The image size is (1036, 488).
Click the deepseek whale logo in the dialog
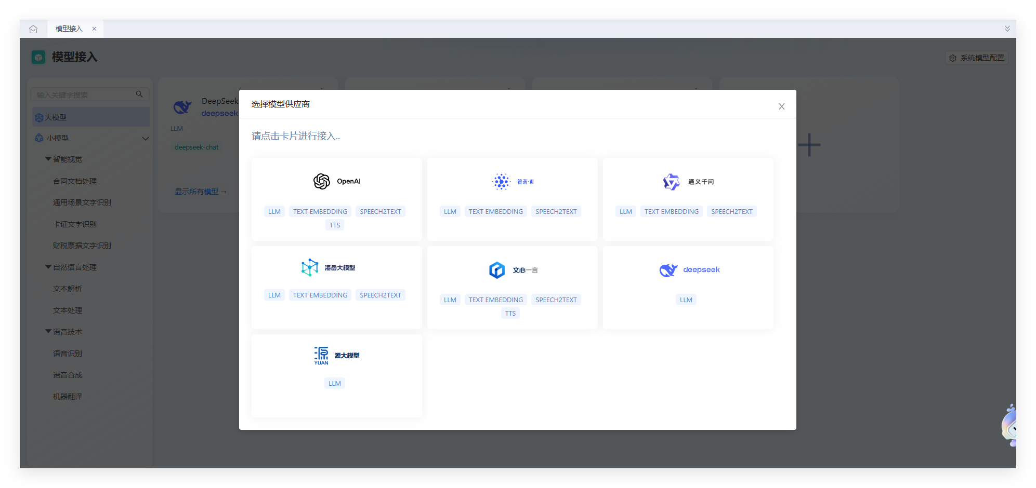668,270
